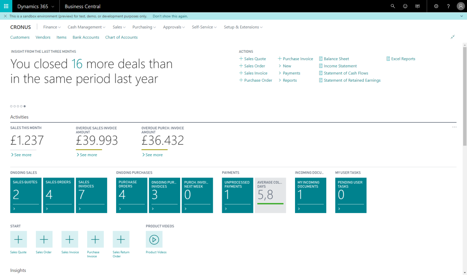467x275 pixels.
Task: Open the help question mark icon
Action: 448,6
